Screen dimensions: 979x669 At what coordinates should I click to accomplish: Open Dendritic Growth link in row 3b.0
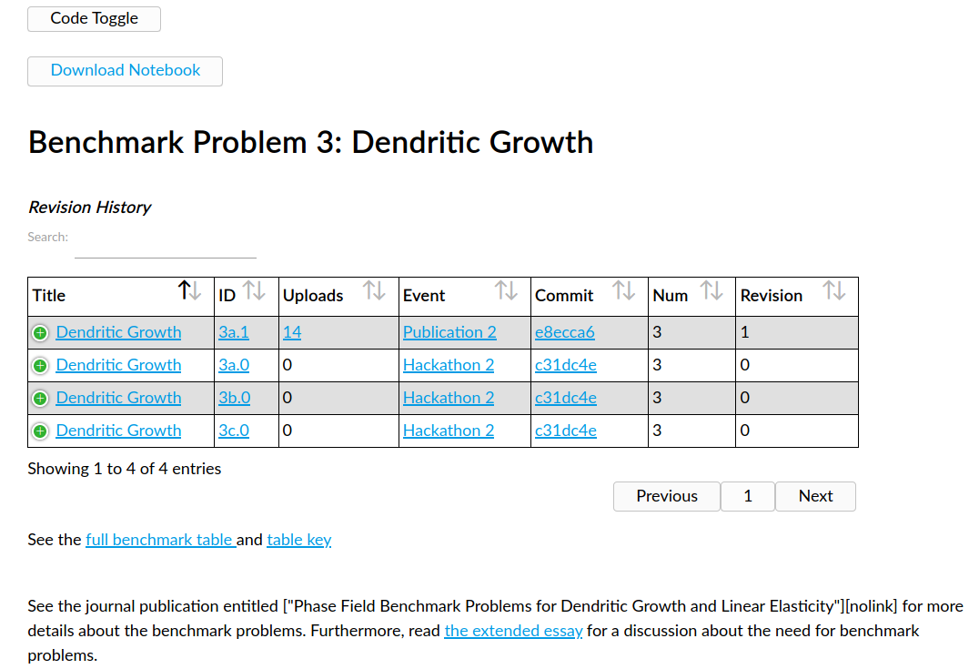118,398
